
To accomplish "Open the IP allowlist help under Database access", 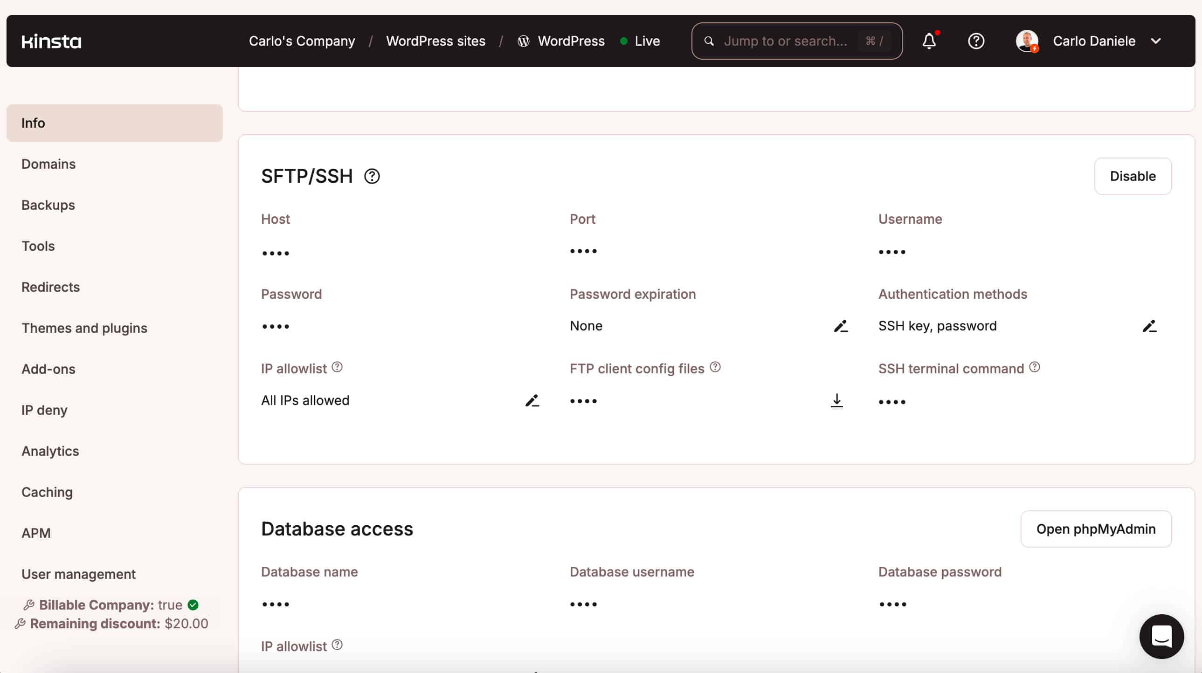I will point(336,645).
